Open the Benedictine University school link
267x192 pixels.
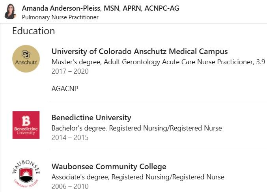pos(91,117)
